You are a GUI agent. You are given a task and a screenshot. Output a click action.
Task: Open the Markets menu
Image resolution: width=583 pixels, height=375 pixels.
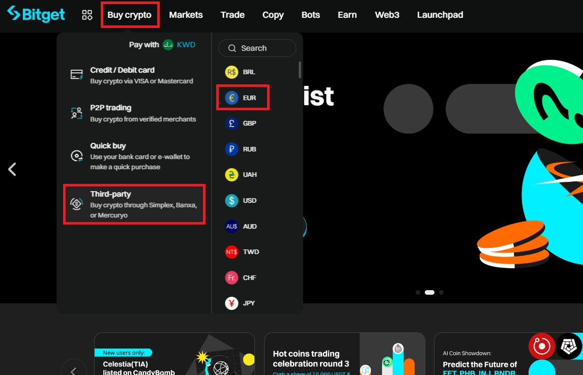pyautogui.click(x=186, y=15)
